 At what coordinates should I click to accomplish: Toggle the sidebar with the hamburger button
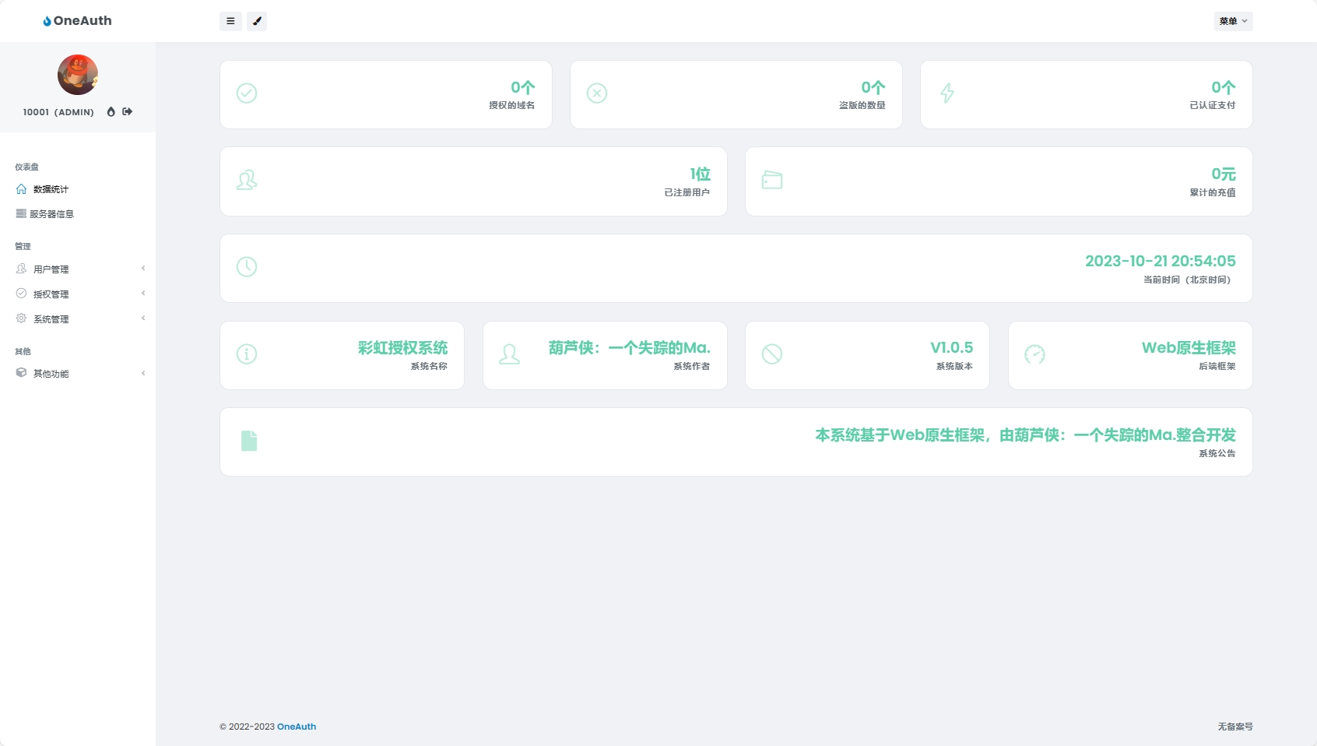click(230, 21)
